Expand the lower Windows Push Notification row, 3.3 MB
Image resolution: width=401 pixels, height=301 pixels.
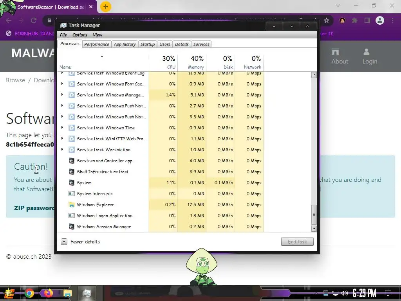62,116
